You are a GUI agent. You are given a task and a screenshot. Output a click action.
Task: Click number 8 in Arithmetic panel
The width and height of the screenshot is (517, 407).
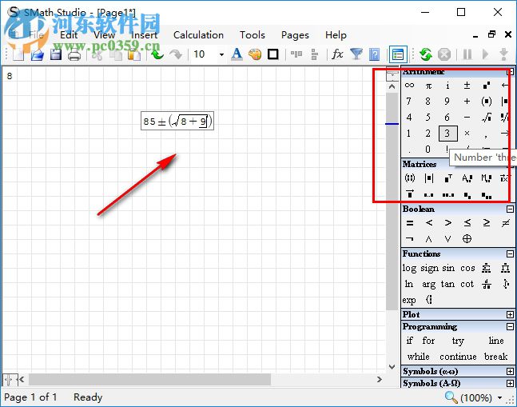point(428,102)
